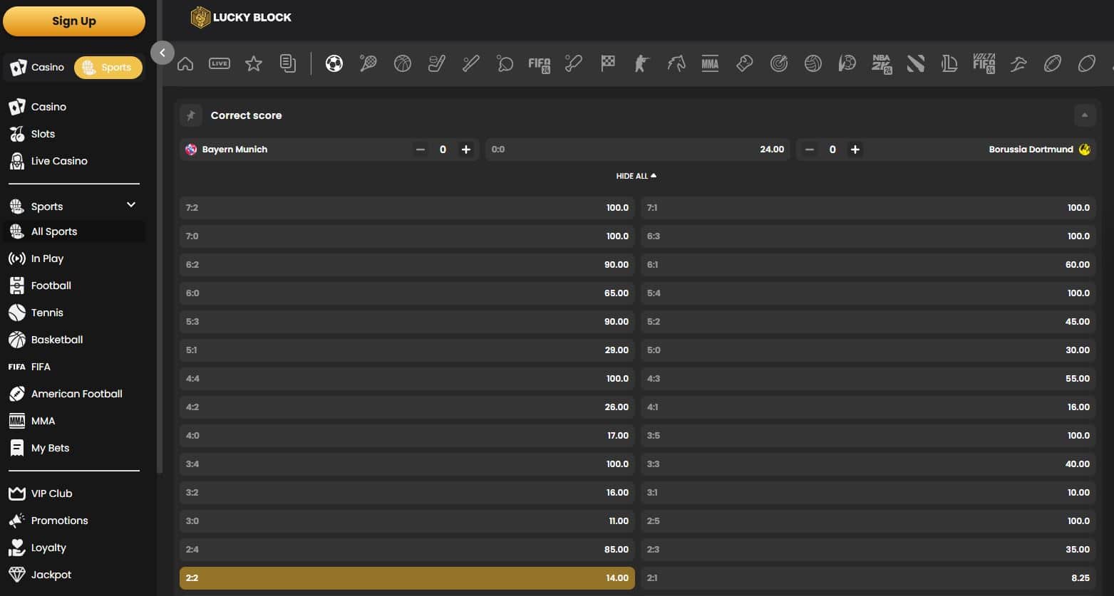Decrease Borussia Dortmund goals

click(x=810, y=150)
